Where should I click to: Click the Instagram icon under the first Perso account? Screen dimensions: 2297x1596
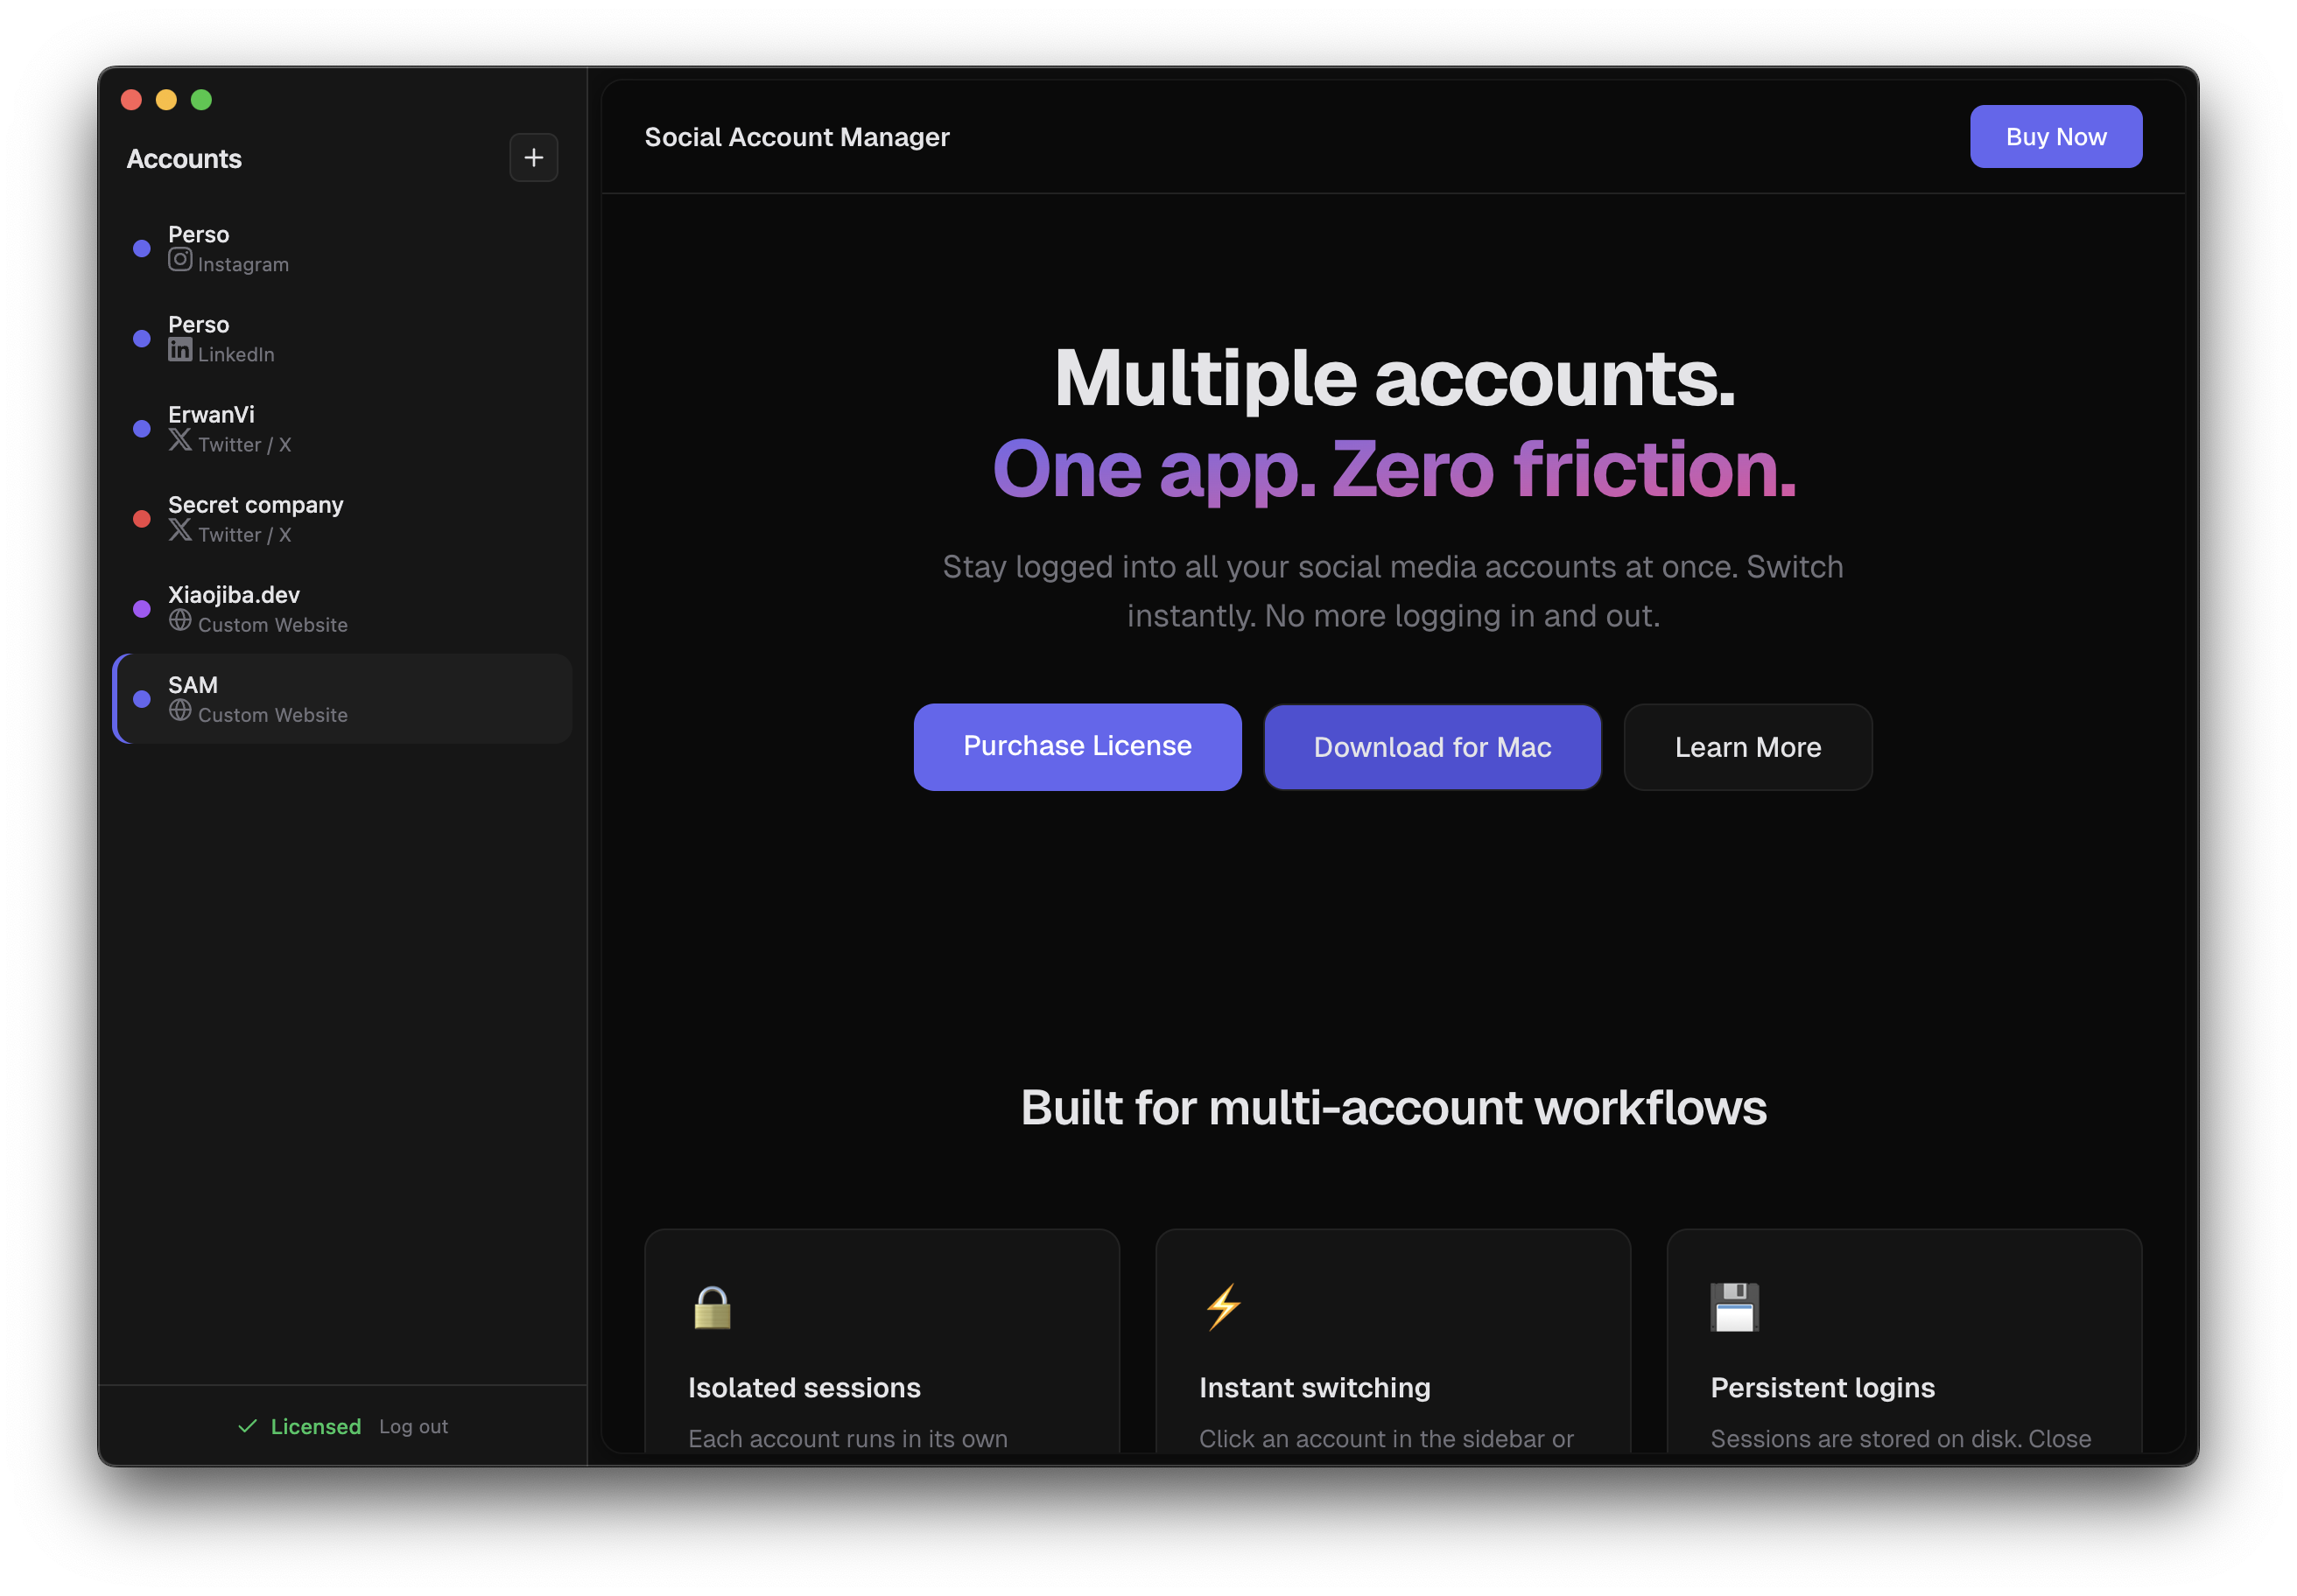coord(180,260)
